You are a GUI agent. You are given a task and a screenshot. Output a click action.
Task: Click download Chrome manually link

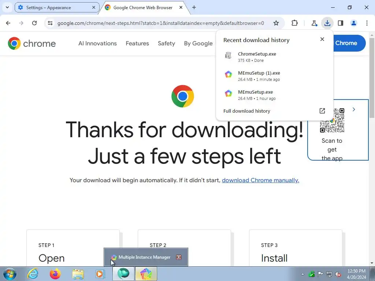260,180
